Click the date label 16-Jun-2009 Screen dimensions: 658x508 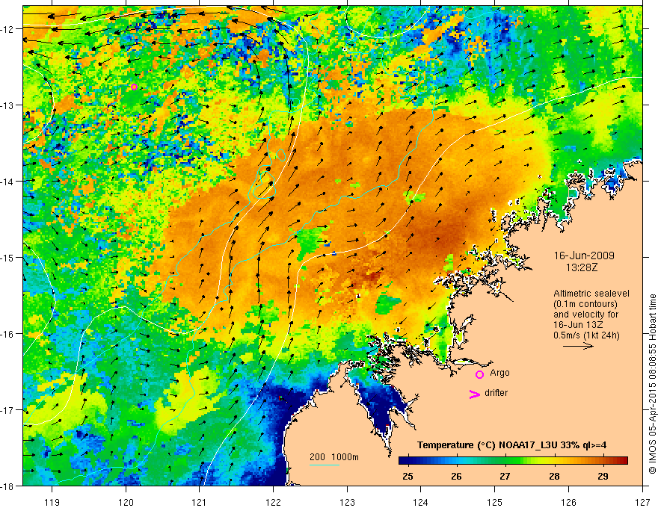[x=584, y=255]
